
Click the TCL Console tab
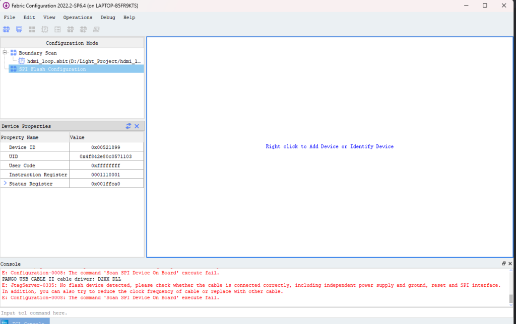pyautogui.click(x=25, y=321)
